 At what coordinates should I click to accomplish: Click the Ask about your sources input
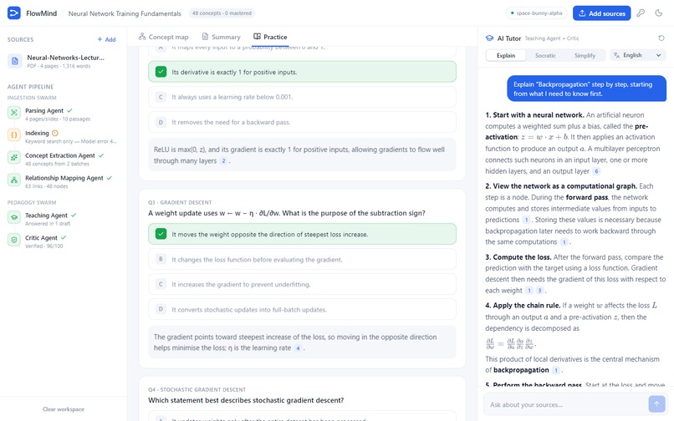[566, 404]
